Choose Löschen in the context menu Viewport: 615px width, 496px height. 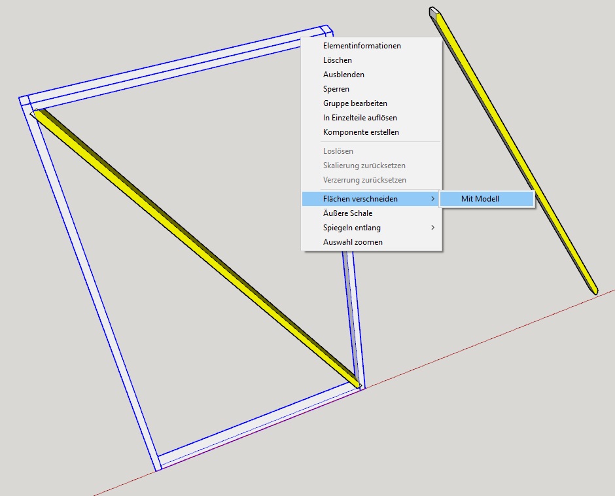(x=338, y=60)
